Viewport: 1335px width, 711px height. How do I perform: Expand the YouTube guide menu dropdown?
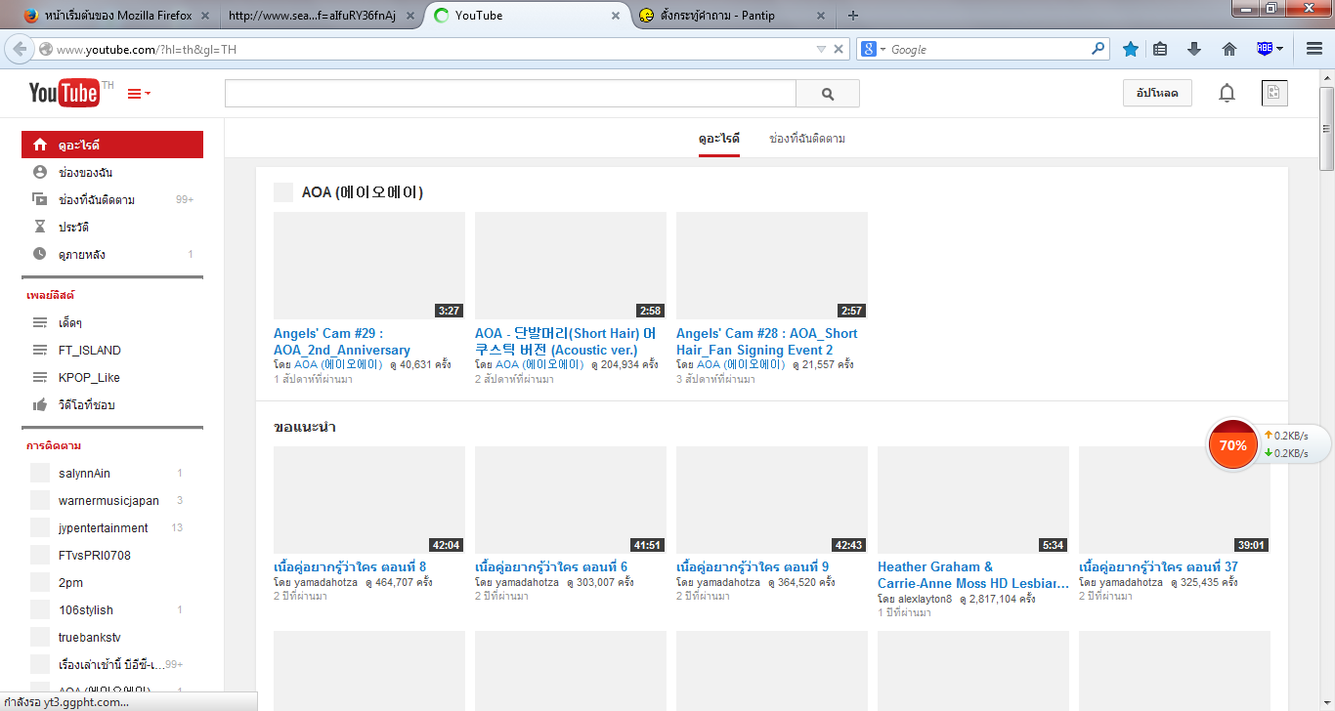[140, 94]
